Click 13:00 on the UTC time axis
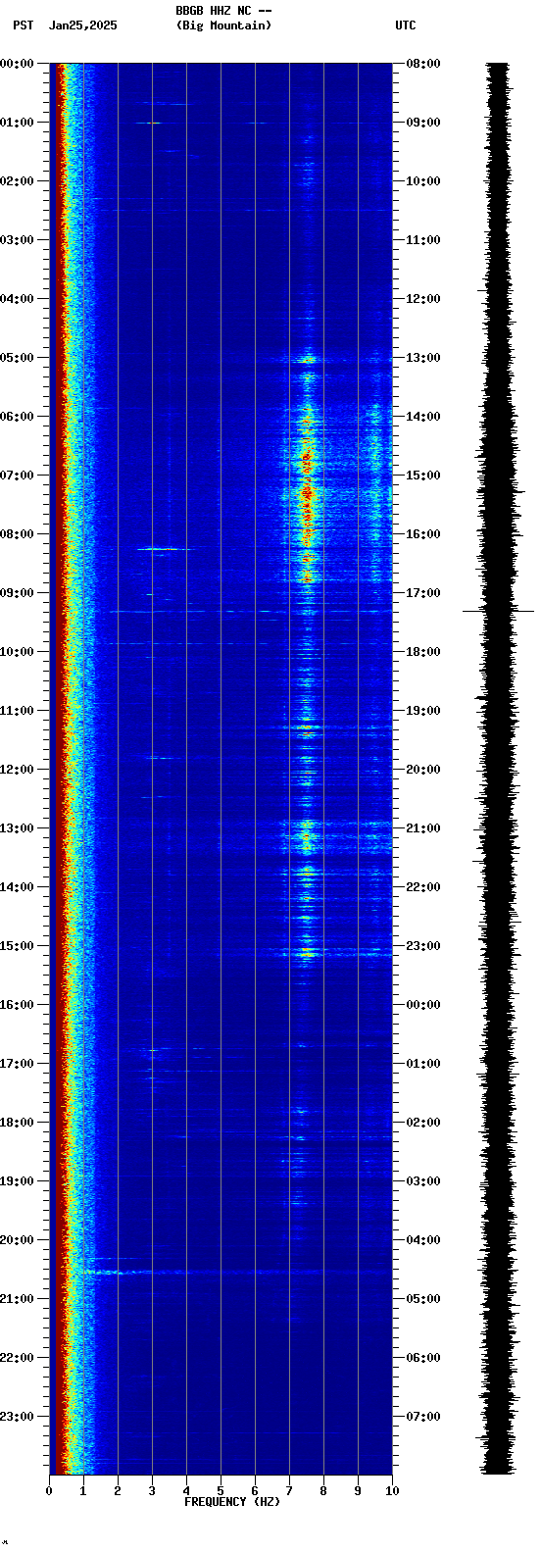The width and height of the screenshot is (541, 1553). pos(423,358)
